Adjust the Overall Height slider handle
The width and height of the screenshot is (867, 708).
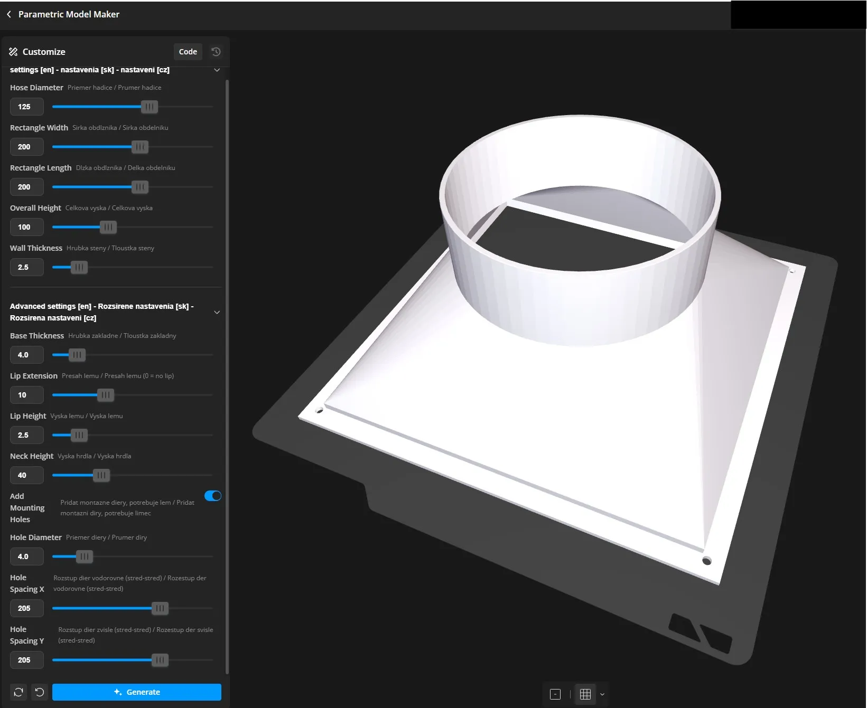point(108,227)
